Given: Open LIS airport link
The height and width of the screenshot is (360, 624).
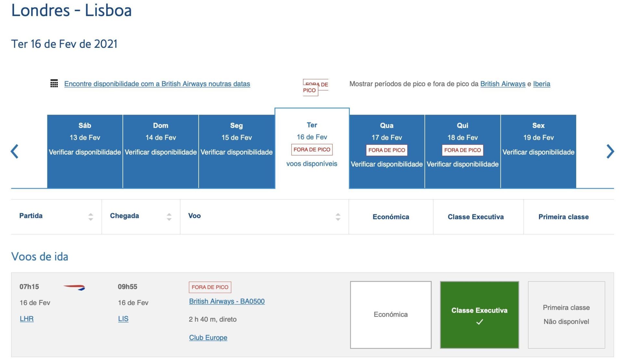Looking at the screenshot, I should pyautogui.click(x=123, y=319).
